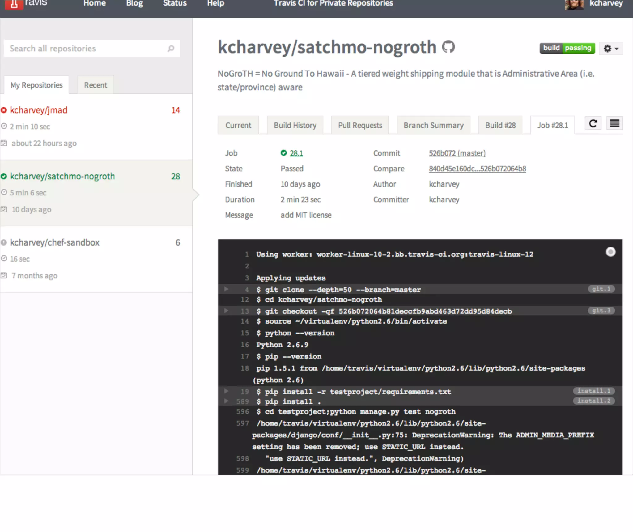Click calendar icon beside about 22 hours ago
This screenshot has width=633, height=532.
coord(4,143)
